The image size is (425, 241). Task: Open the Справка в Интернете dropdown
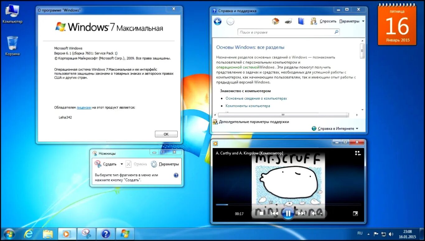(x=335, y=129)
